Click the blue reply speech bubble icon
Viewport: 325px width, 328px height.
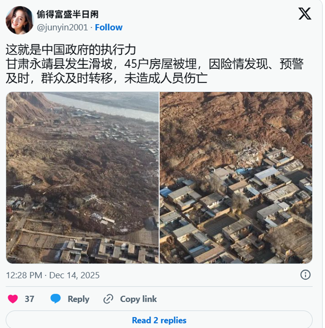pyautogui.click(x=56, y=298)
